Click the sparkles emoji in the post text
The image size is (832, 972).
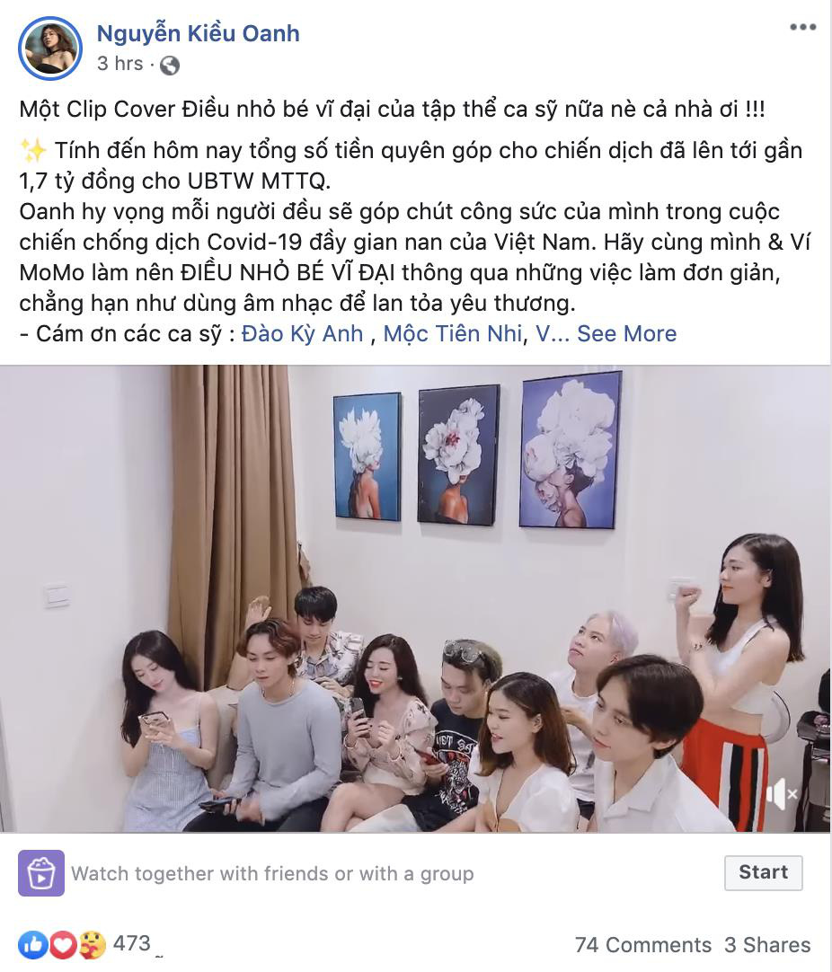(33, 151)
